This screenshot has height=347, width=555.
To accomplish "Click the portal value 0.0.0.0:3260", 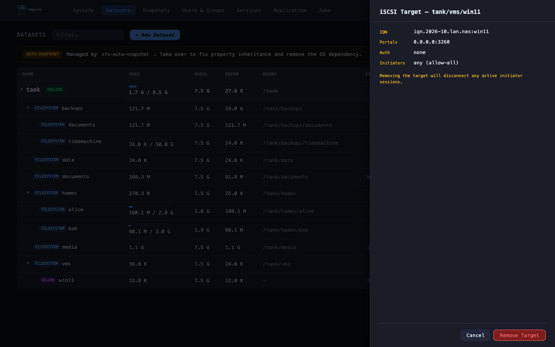I will (432, 42).
